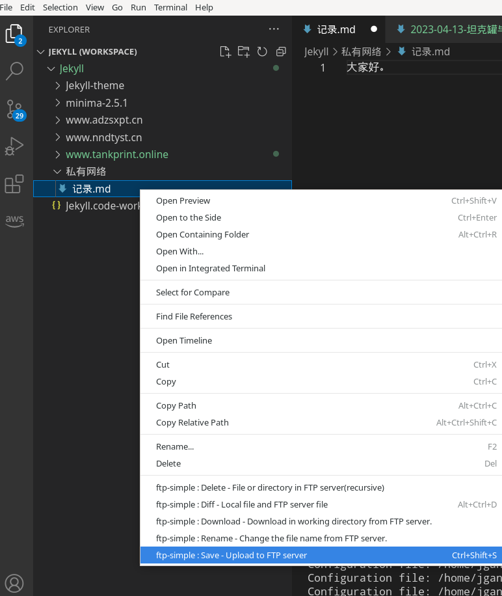Image resolution: width=502 pixels, height=596 pixels.
Task: Select the 记录.md file in Explorer tree
Action: pyautogui.click(x=163, y=189)
